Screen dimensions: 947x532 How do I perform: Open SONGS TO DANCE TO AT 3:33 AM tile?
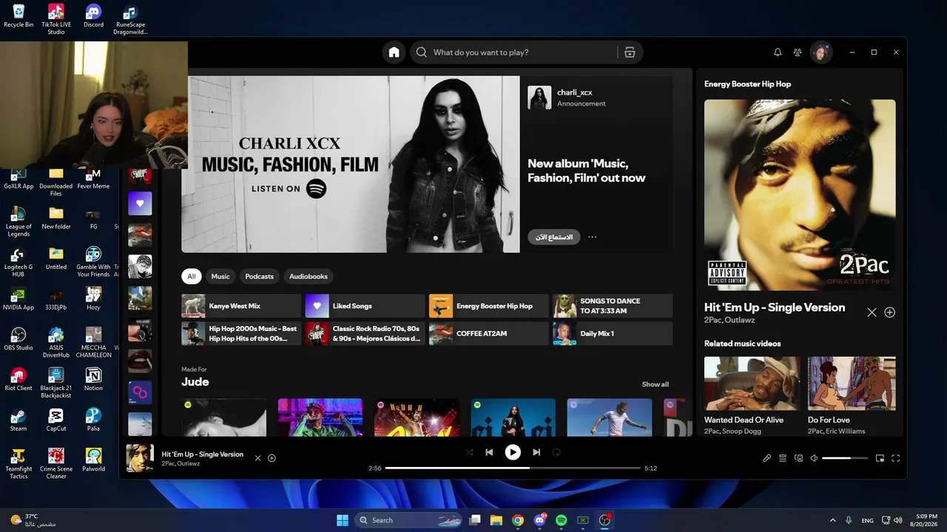613,306
